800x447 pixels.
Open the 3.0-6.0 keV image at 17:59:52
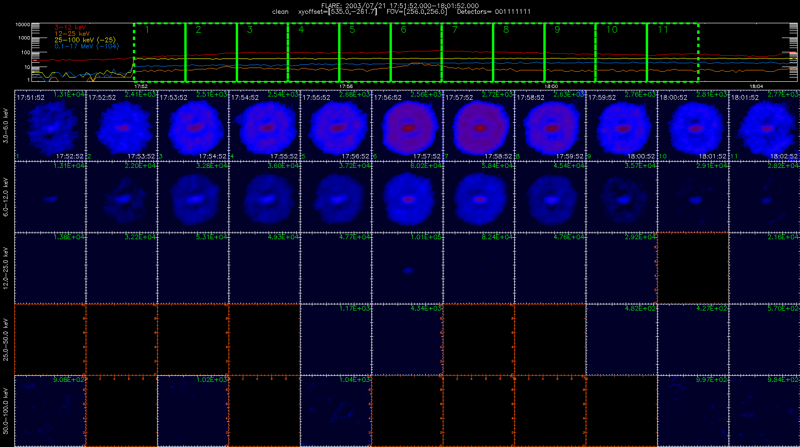coord(621,126)
